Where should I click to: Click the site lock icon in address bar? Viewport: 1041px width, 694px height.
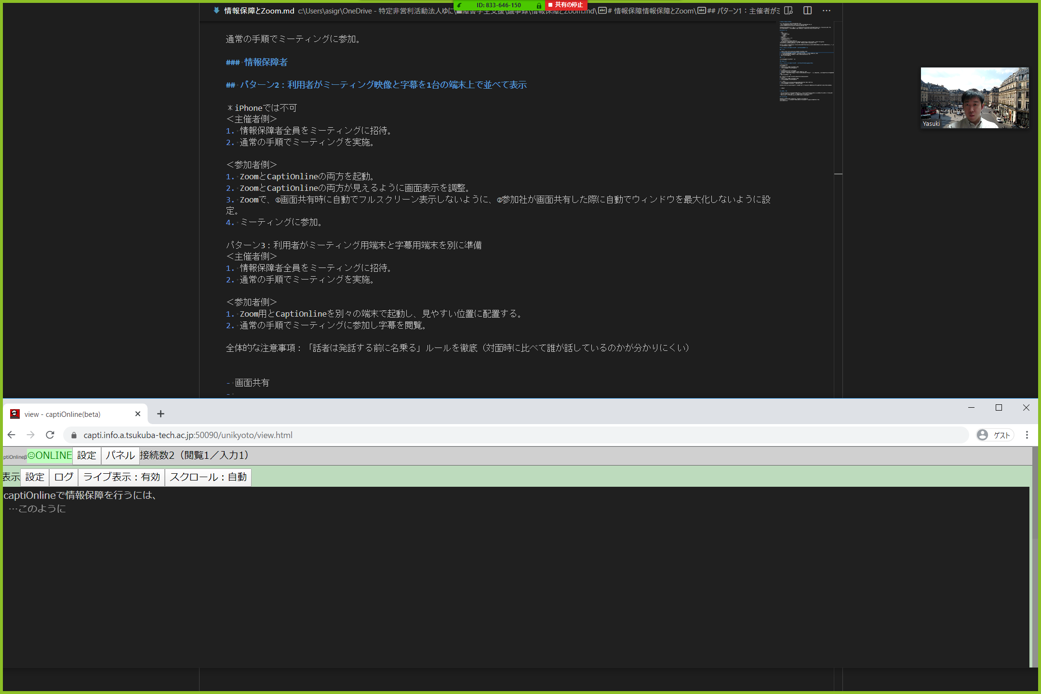[74, 435]
